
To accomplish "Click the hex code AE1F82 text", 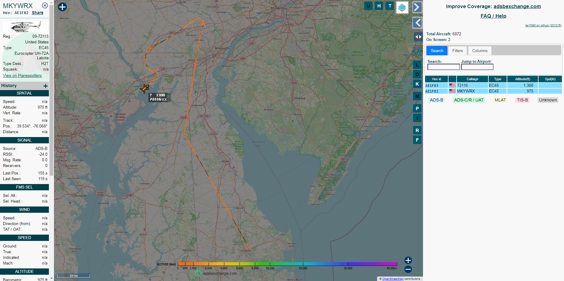I will (21, 13).
